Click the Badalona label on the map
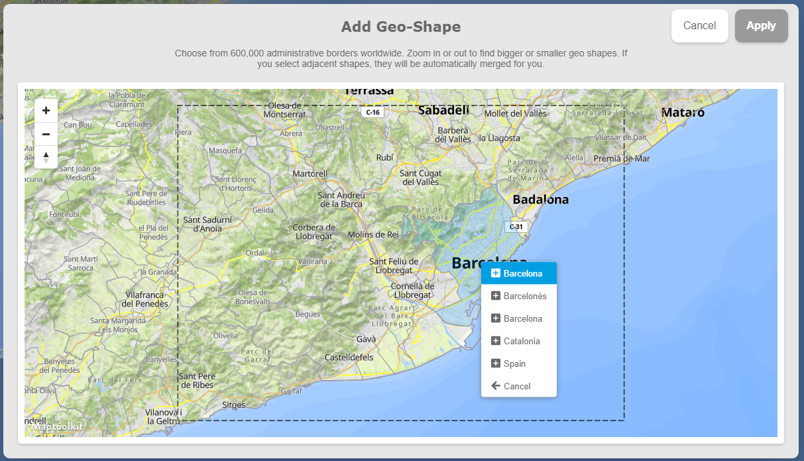 [x=541, y=200]
